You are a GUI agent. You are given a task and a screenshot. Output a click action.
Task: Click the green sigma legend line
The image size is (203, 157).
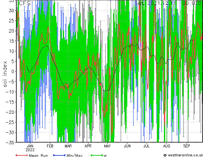point(97,155)
